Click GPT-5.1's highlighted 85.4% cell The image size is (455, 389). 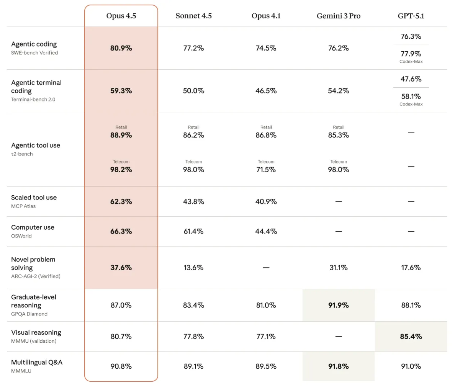coord(411,337)
